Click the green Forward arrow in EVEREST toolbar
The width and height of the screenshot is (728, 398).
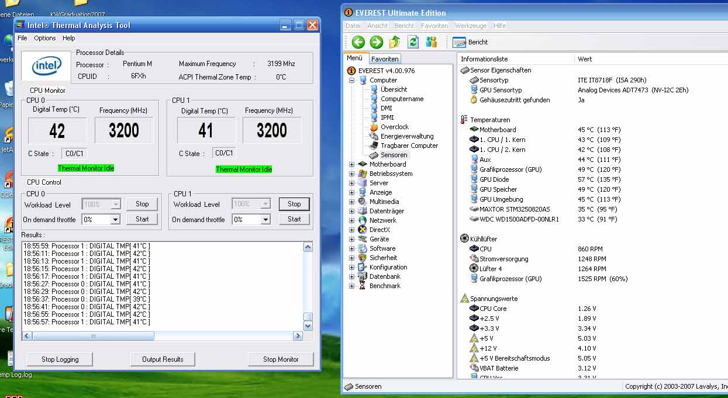tap(377, 42)
